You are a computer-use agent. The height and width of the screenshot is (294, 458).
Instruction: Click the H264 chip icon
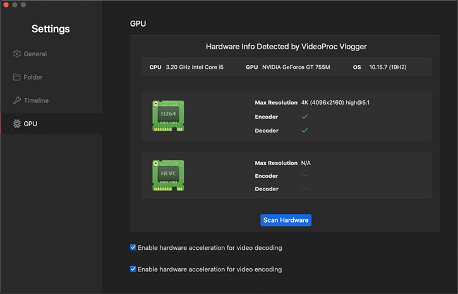(168, 115)
